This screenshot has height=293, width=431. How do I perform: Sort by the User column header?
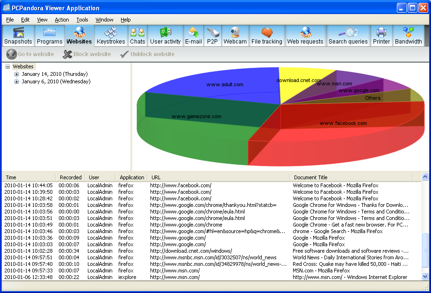(x=101, y=177)
